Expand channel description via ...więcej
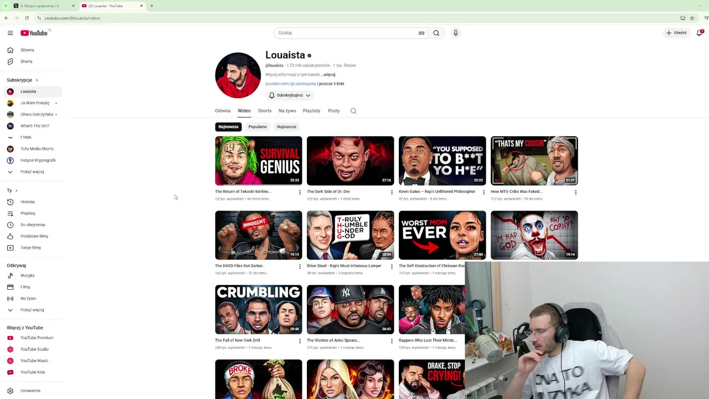Image resolution: width=709 pixels, height=399 pixels. (328, 74)
